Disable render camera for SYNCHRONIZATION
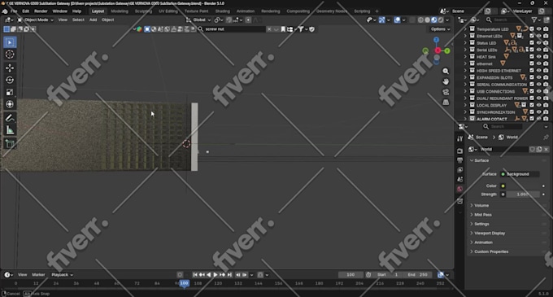This screenshot has width=553, height=297. point(546,111)
